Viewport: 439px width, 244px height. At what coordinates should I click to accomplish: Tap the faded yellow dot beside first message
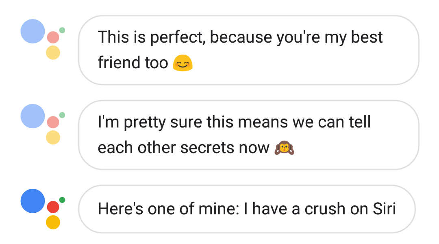(53, 52)
